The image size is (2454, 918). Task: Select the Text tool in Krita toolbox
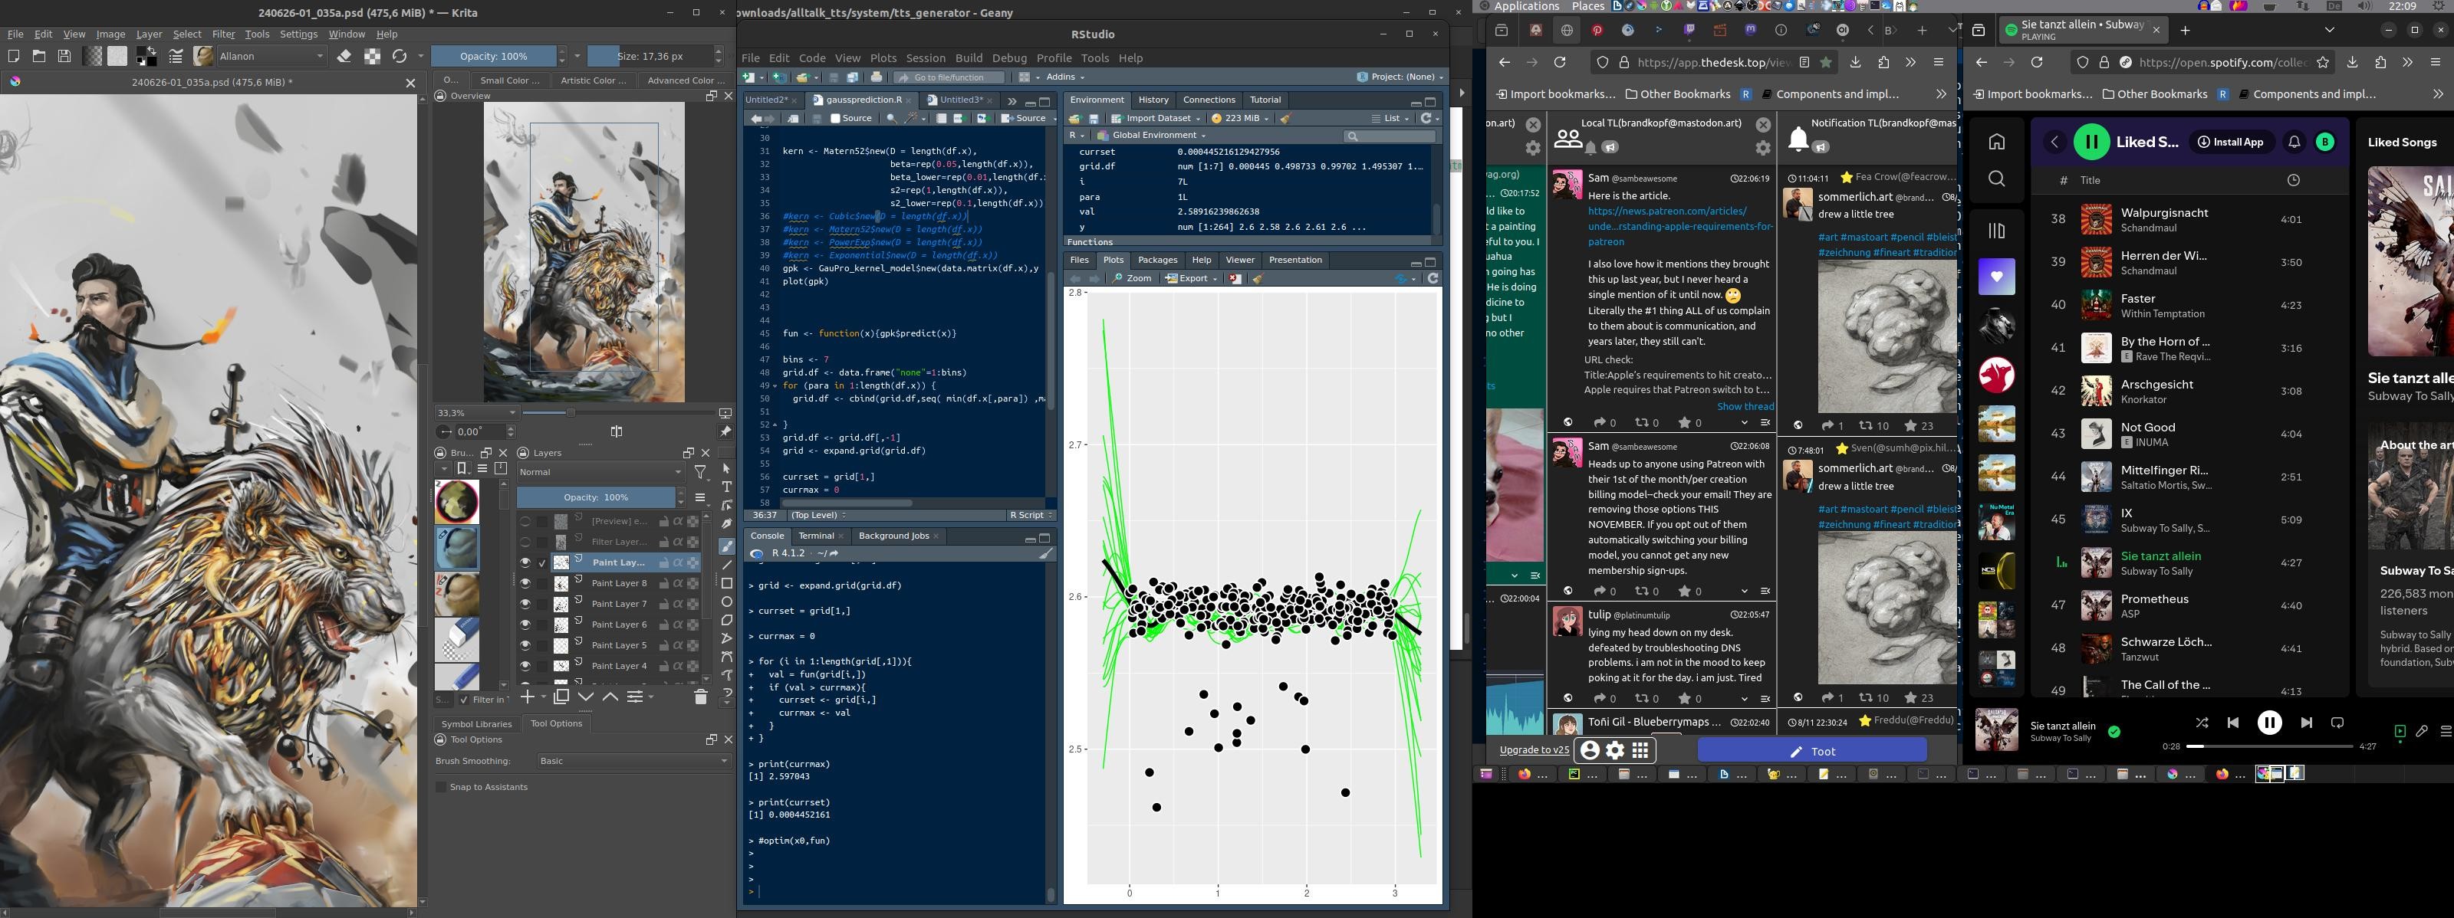coord(727,487)
